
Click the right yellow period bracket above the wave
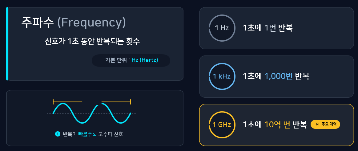[x=116, y=101]
